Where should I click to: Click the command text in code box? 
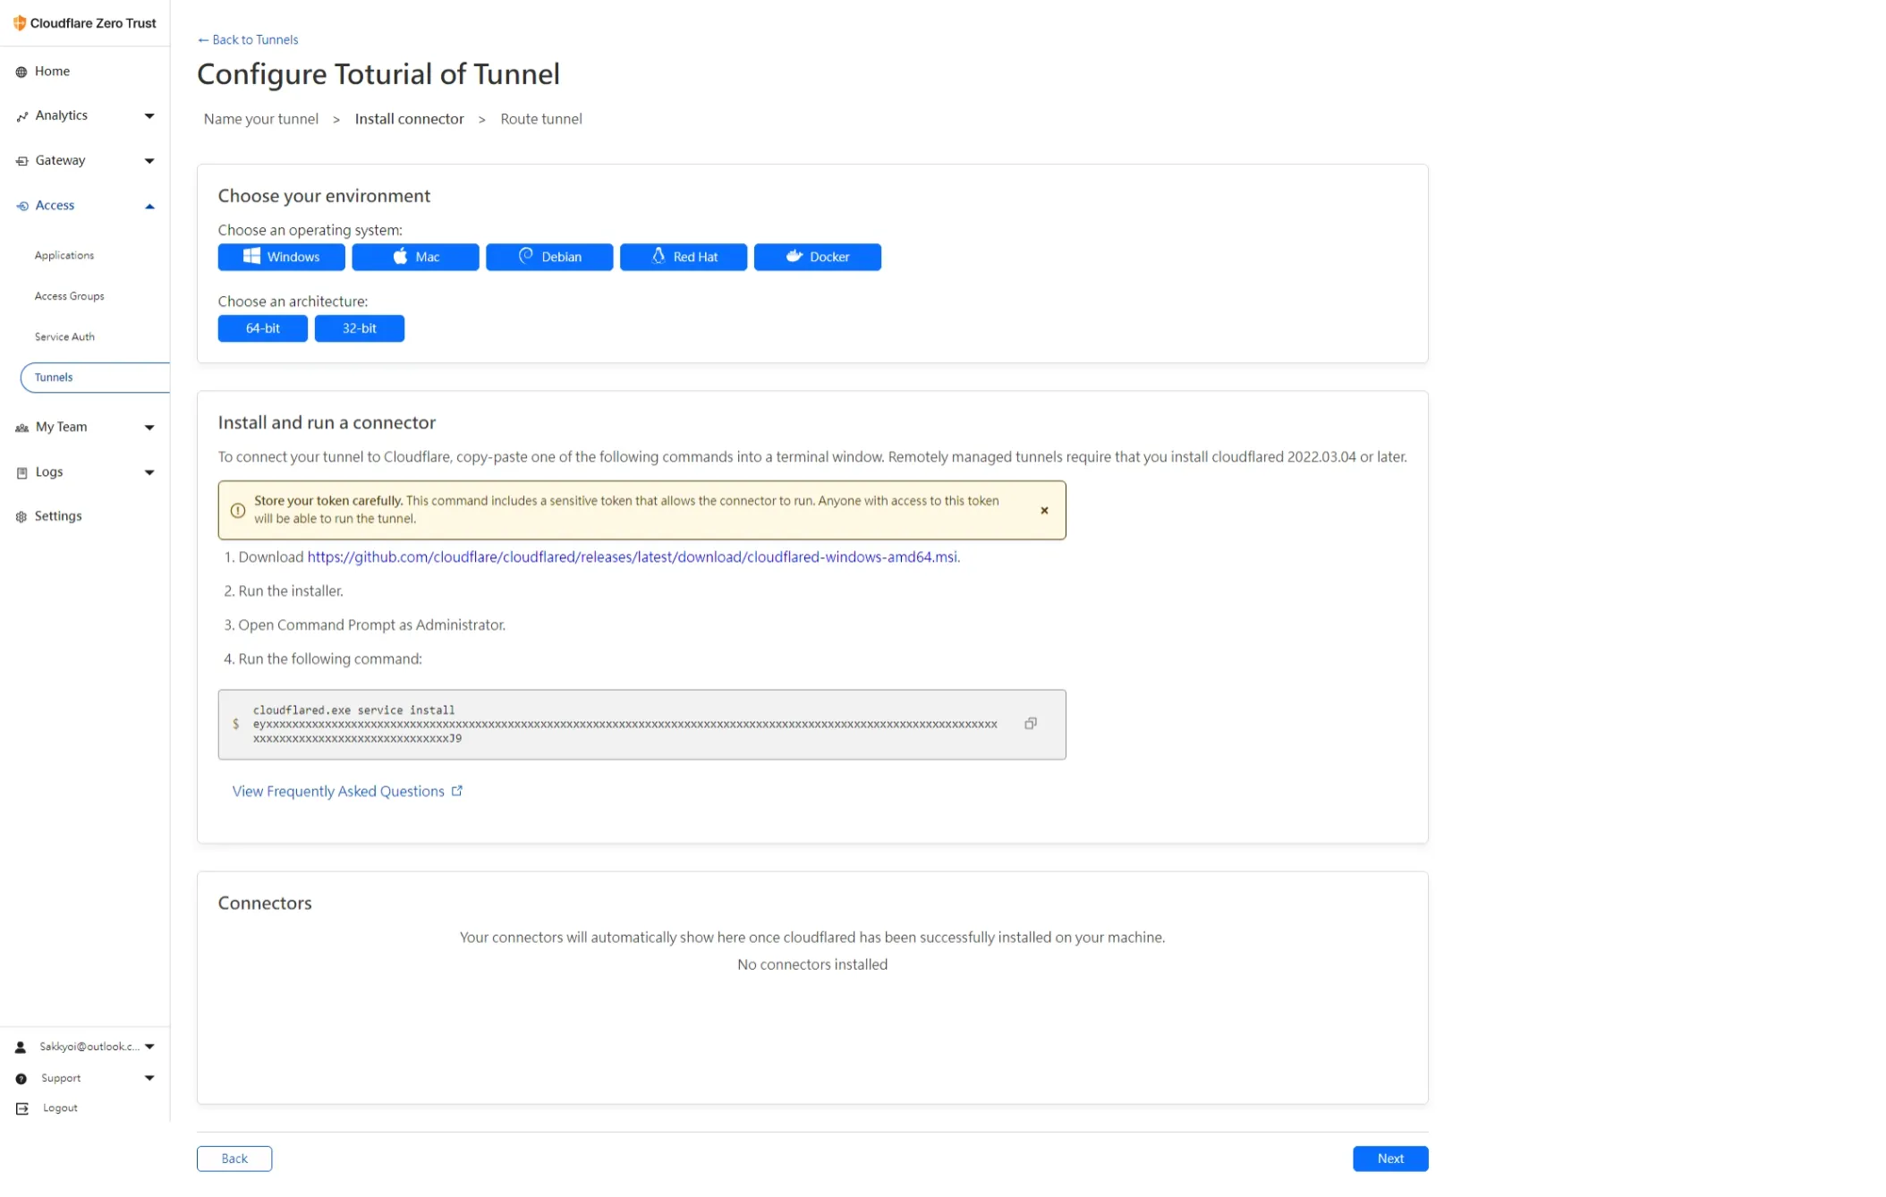624,725
